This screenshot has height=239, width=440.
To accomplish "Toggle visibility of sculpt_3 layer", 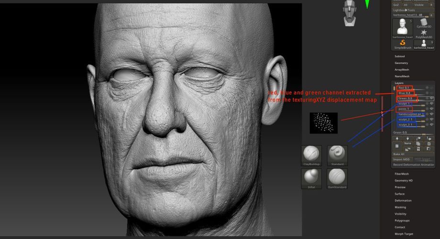I will [432, 125].
